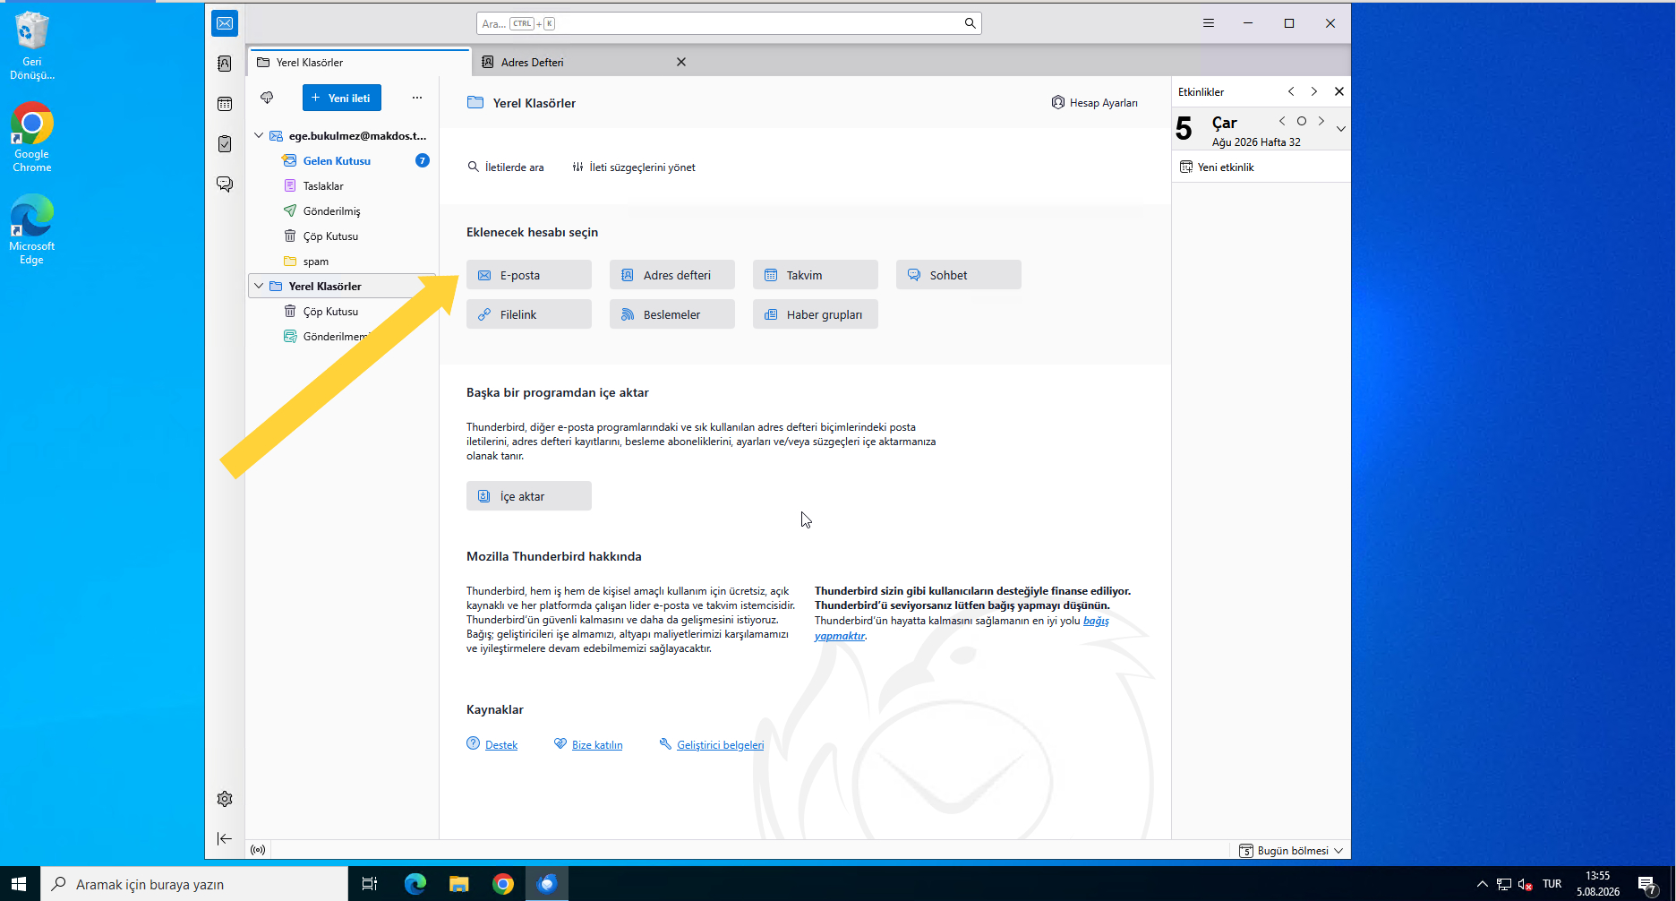Image resolution: width=1676 pixels, height=901 pixels.
Task: Show hidden system tray icons
Action: 1483,884
